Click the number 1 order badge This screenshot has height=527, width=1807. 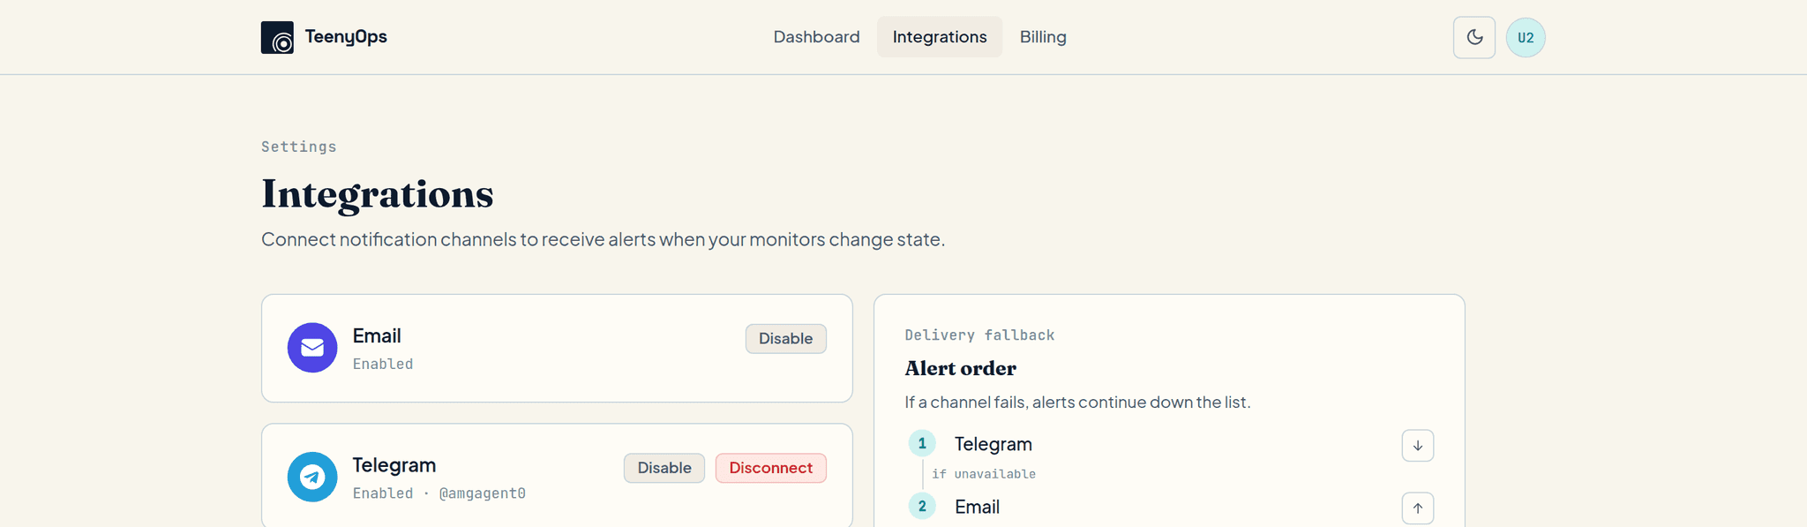click(x=922, y=443)
